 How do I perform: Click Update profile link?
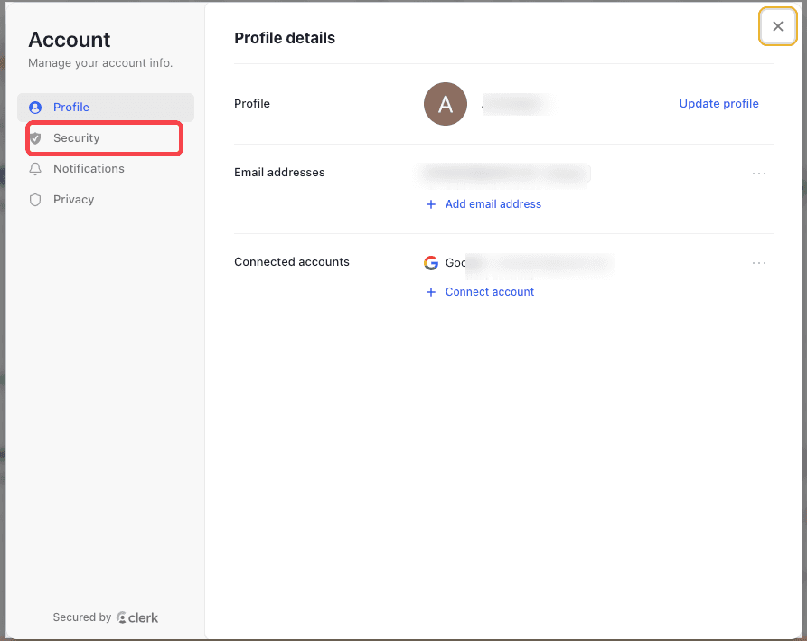(x=718, y=103)
